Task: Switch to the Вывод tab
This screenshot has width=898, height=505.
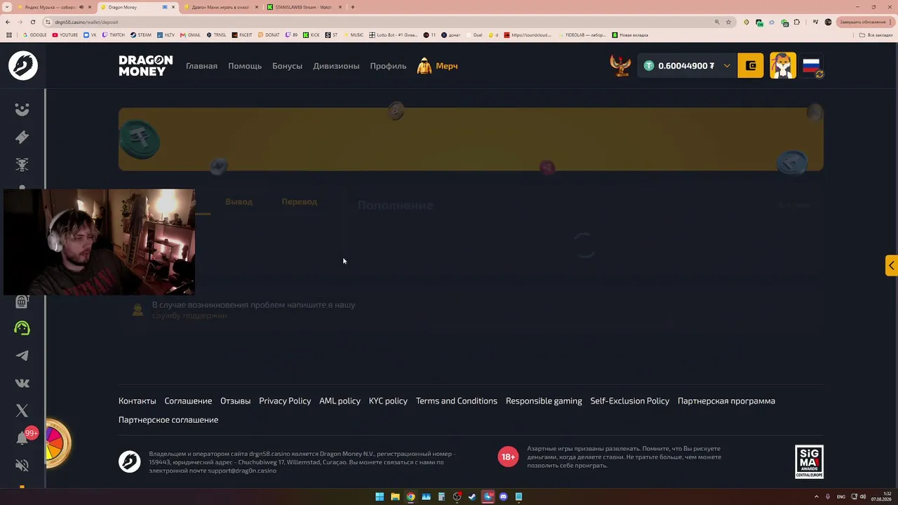Action: [239, 201]
